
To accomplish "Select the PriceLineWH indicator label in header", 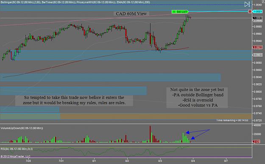I will tap(96, 3).
